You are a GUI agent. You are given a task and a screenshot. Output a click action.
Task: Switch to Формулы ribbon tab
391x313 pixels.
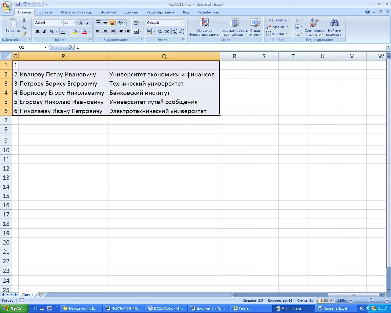108,12
